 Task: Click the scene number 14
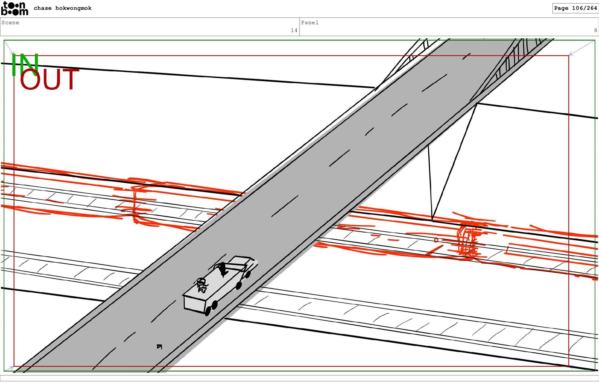[x=294, y=30]
